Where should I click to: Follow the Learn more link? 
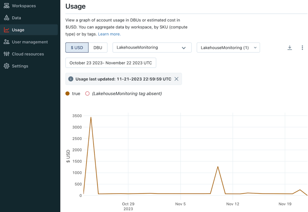point(109,34)
